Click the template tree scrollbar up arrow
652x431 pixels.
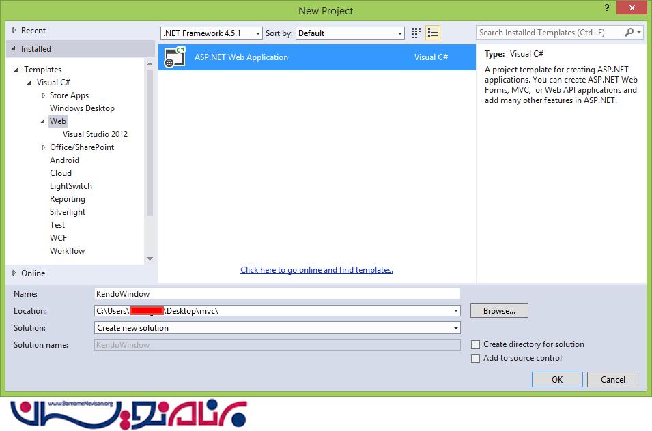point(150,64)
